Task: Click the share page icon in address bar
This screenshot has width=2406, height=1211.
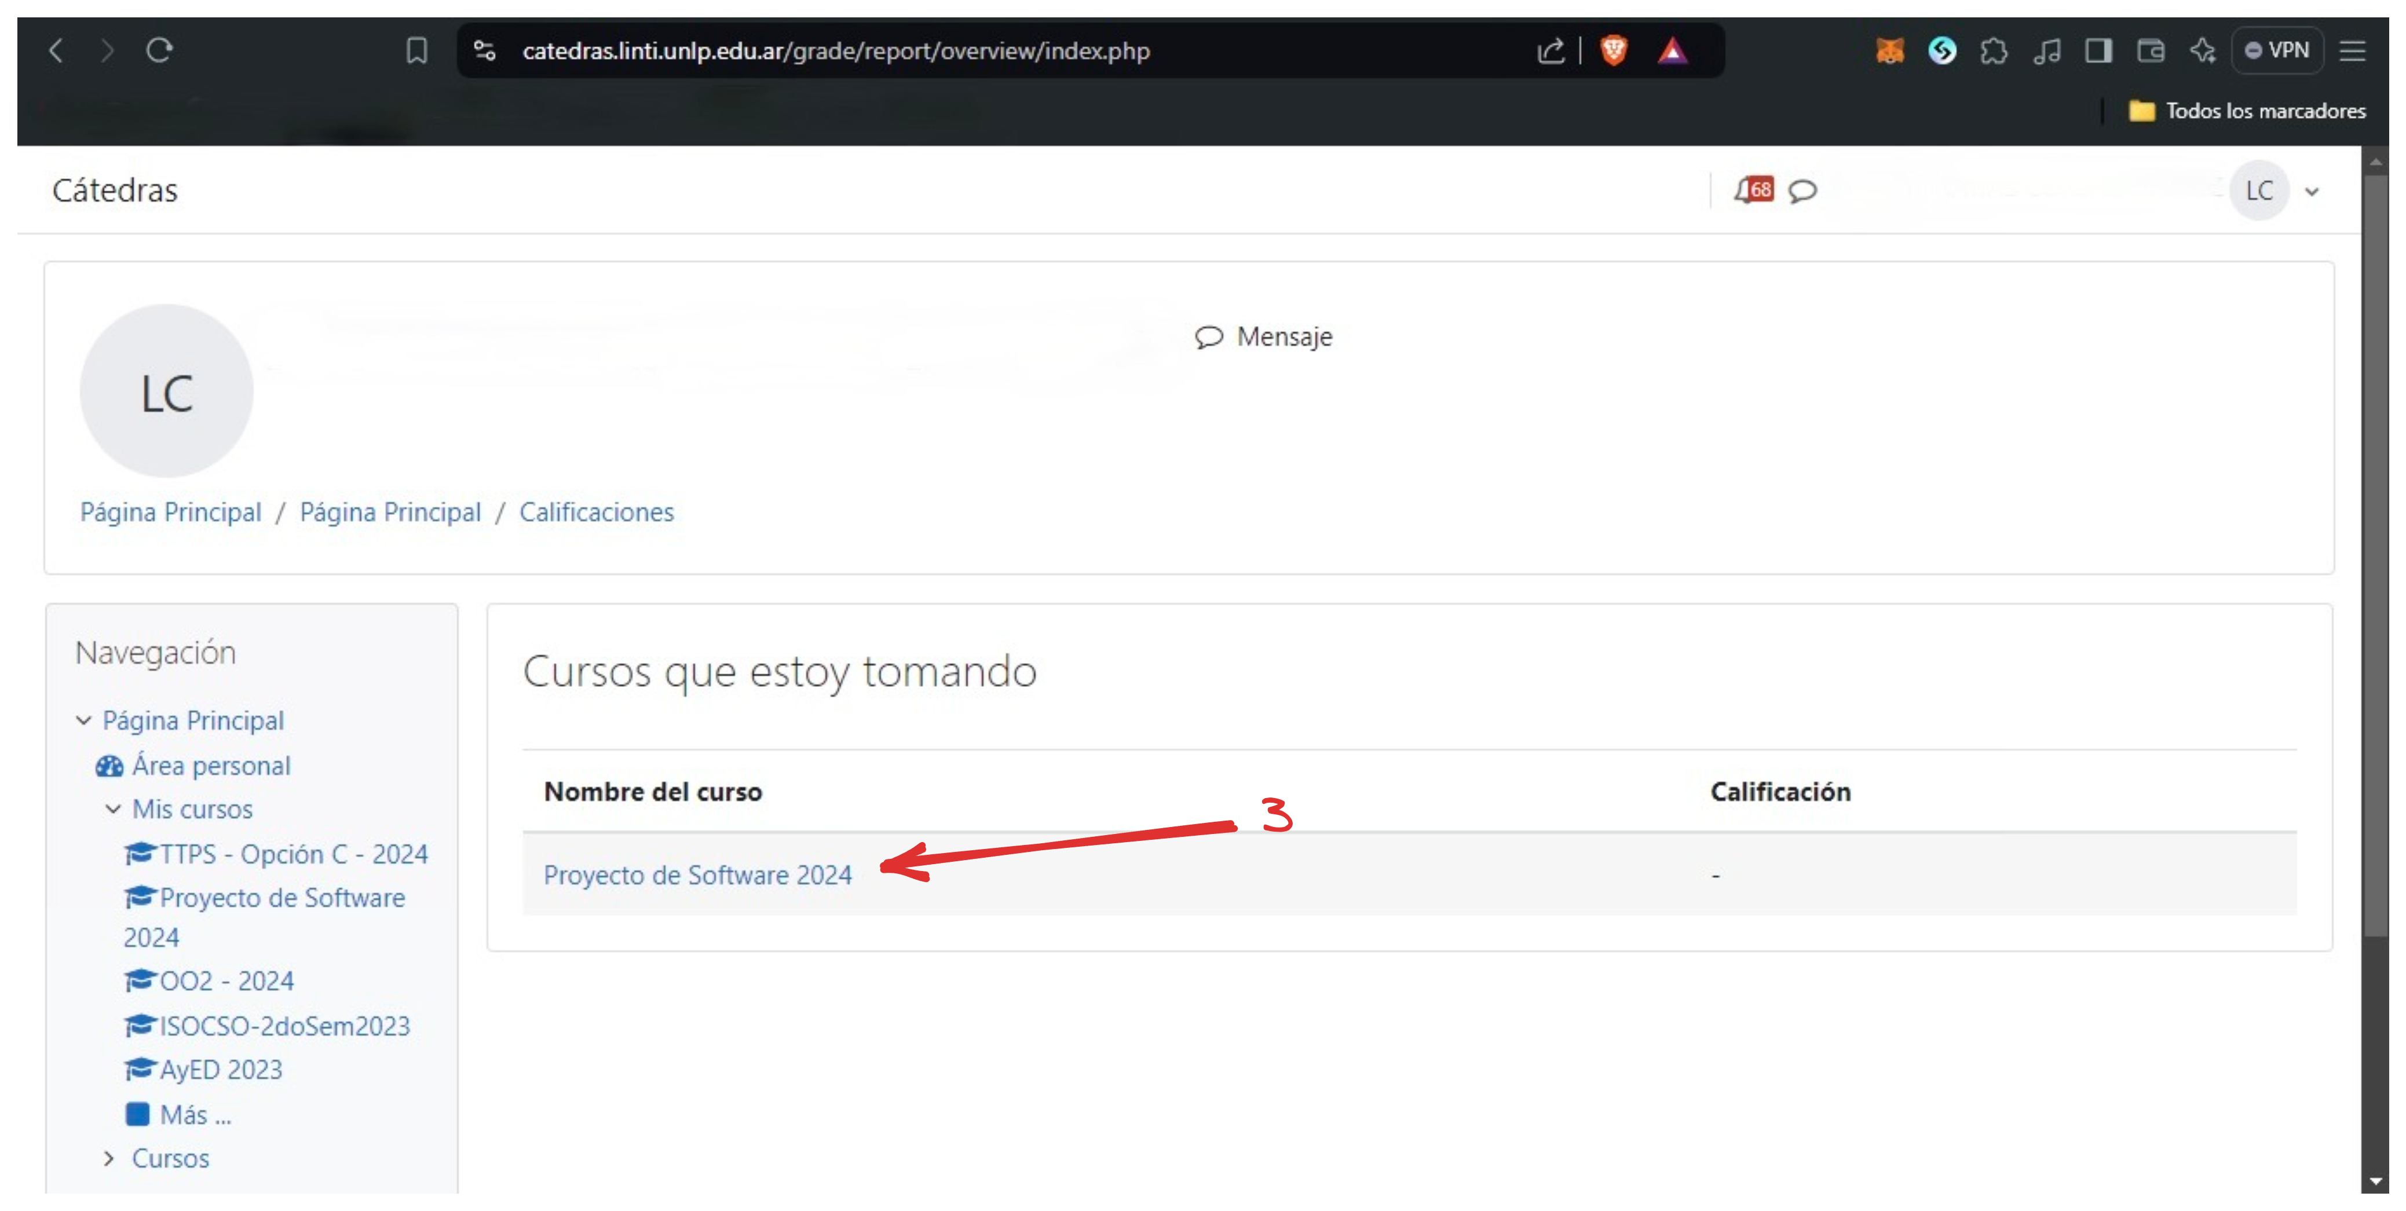Action: (1551, 50)
